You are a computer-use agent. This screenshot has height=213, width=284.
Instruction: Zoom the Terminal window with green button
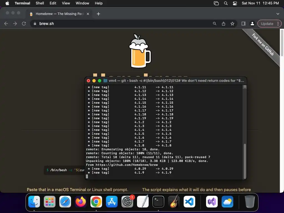click(100, 81)
